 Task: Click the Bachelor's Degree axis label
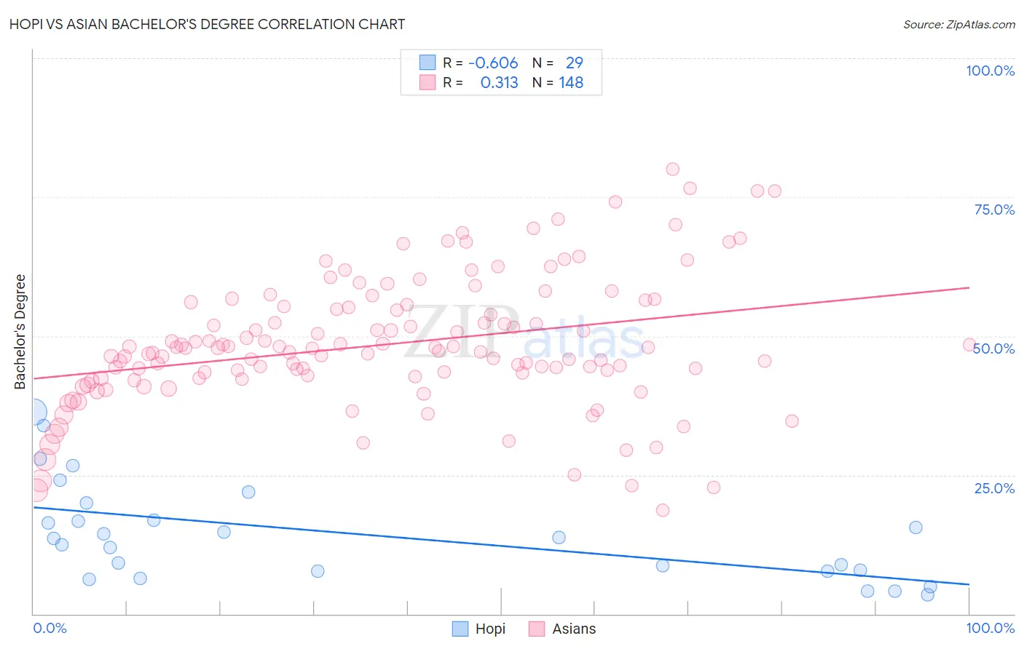pyautogui.click(x=20, y=332)
